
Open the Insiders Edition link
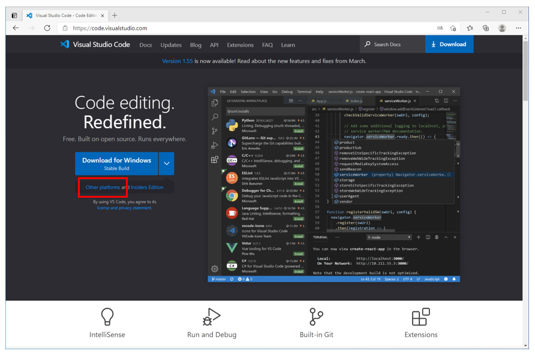(147, 187)
